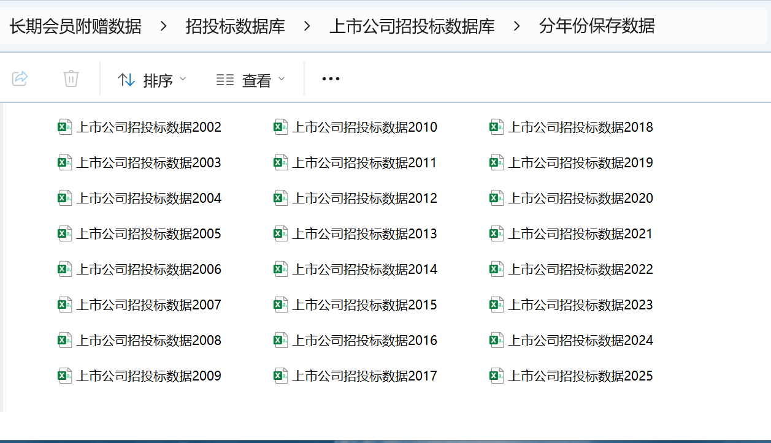The image size is (771, 443).
Task: Click file name 上市公司招投标数据2010
Action: [365, 127]
